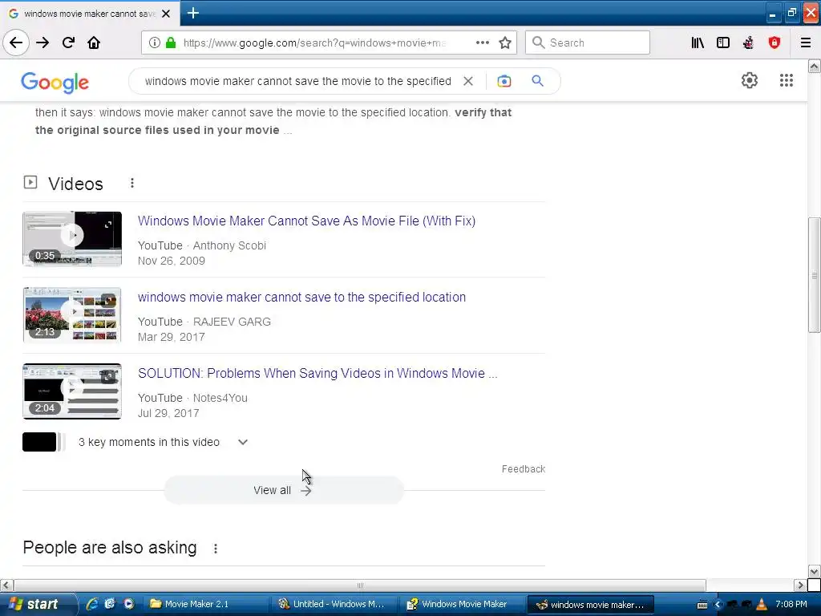Click horizontal scrollbar left arrow
The image size is (821, 616).
6,585
